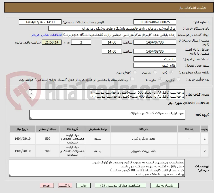
Task: Click the 'اطلاعات کالاهای مورد نیاز' section heading
Action: 188,103
